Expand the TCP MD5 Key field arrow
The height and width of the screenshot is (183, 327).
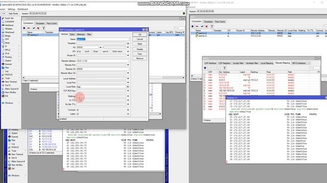coord(128,90)
